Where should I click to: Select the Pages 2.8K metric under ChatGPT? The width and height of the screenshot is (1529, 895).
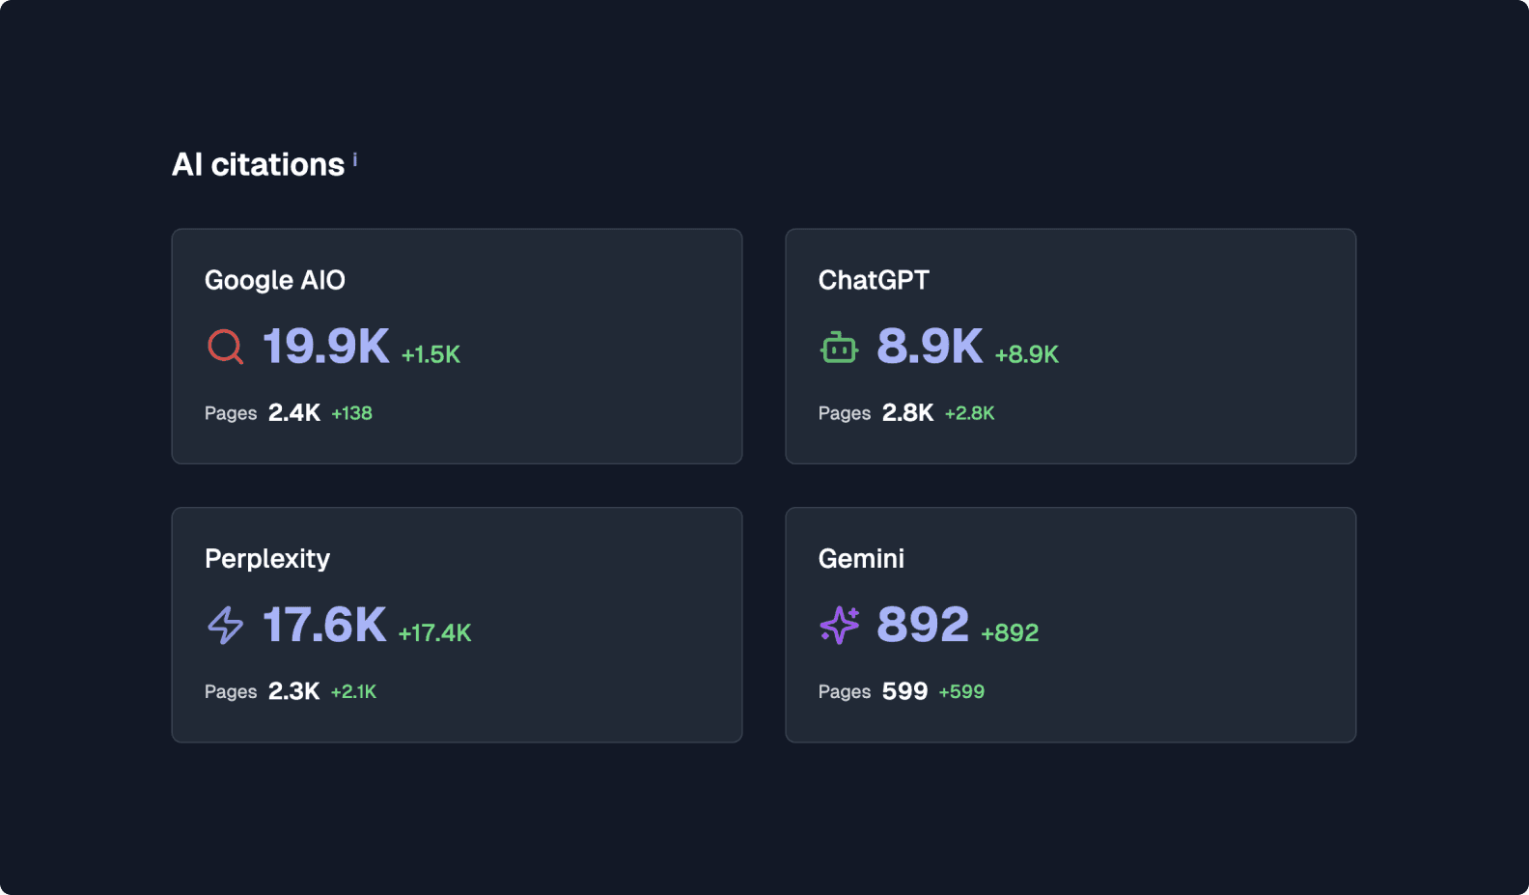[908, 412]
